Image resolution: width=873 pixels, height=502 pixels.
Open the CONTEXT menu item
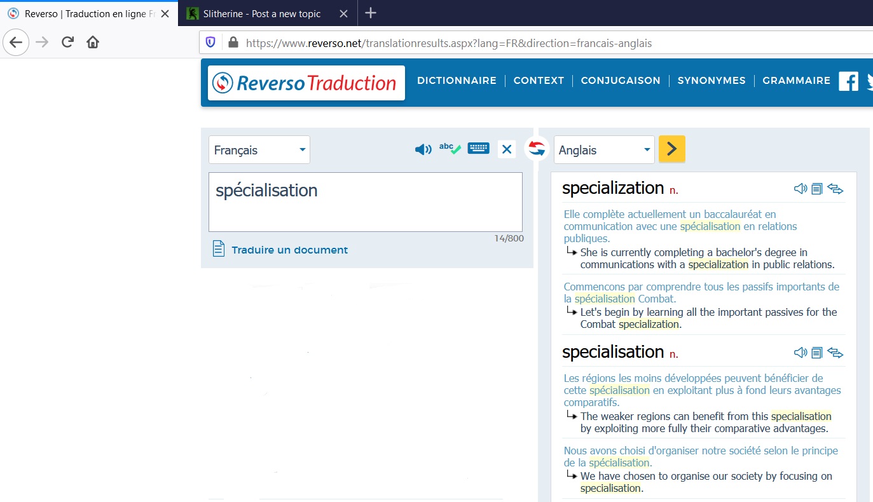click(539, 81)
